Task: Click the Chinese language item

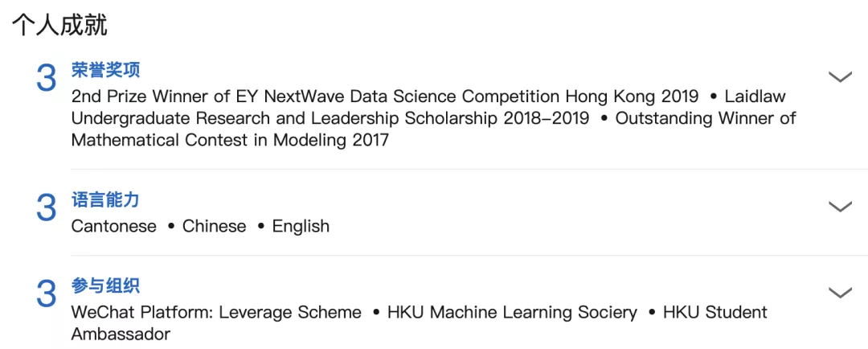Action: [x=214, y=226]
